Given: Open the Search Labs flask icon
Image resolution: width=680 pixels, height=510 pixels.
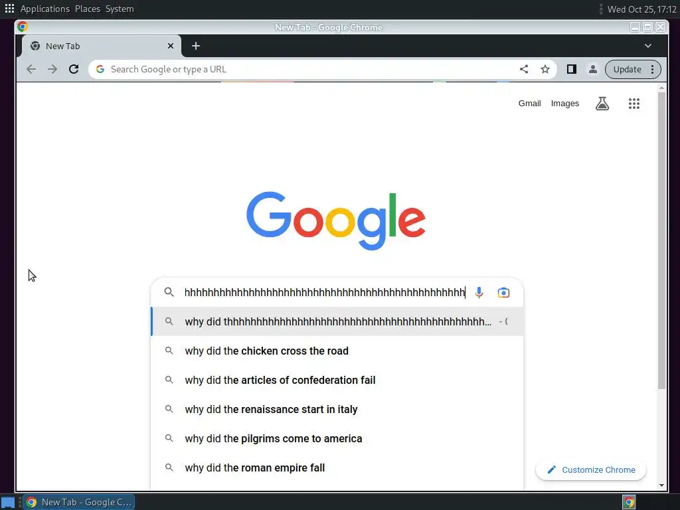Looking at the screenshot, I should 602,103.
